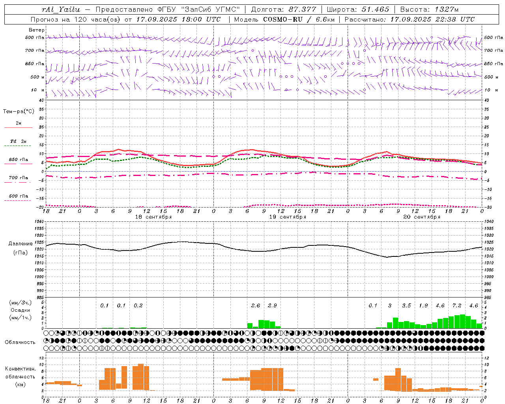The height and width of the screenshot is (404, 505).
Task: Select the 19 сентября date label
Action: (x=288, y=217)
